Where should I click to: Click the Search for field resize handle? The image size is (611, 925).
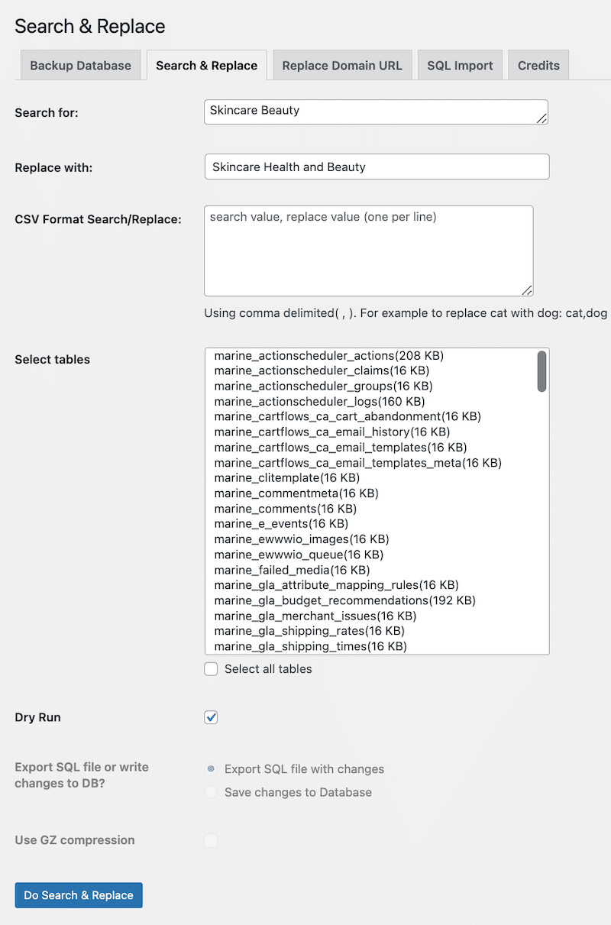[541, 118]
